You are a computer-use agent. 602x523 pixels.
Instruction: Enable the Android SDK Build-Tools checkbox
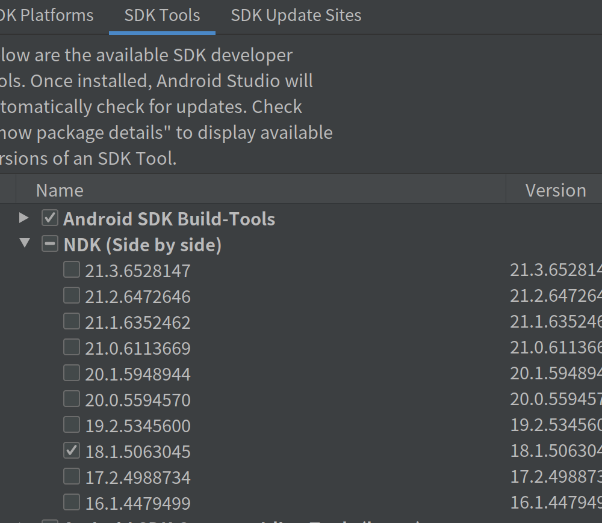click(49, 218)
